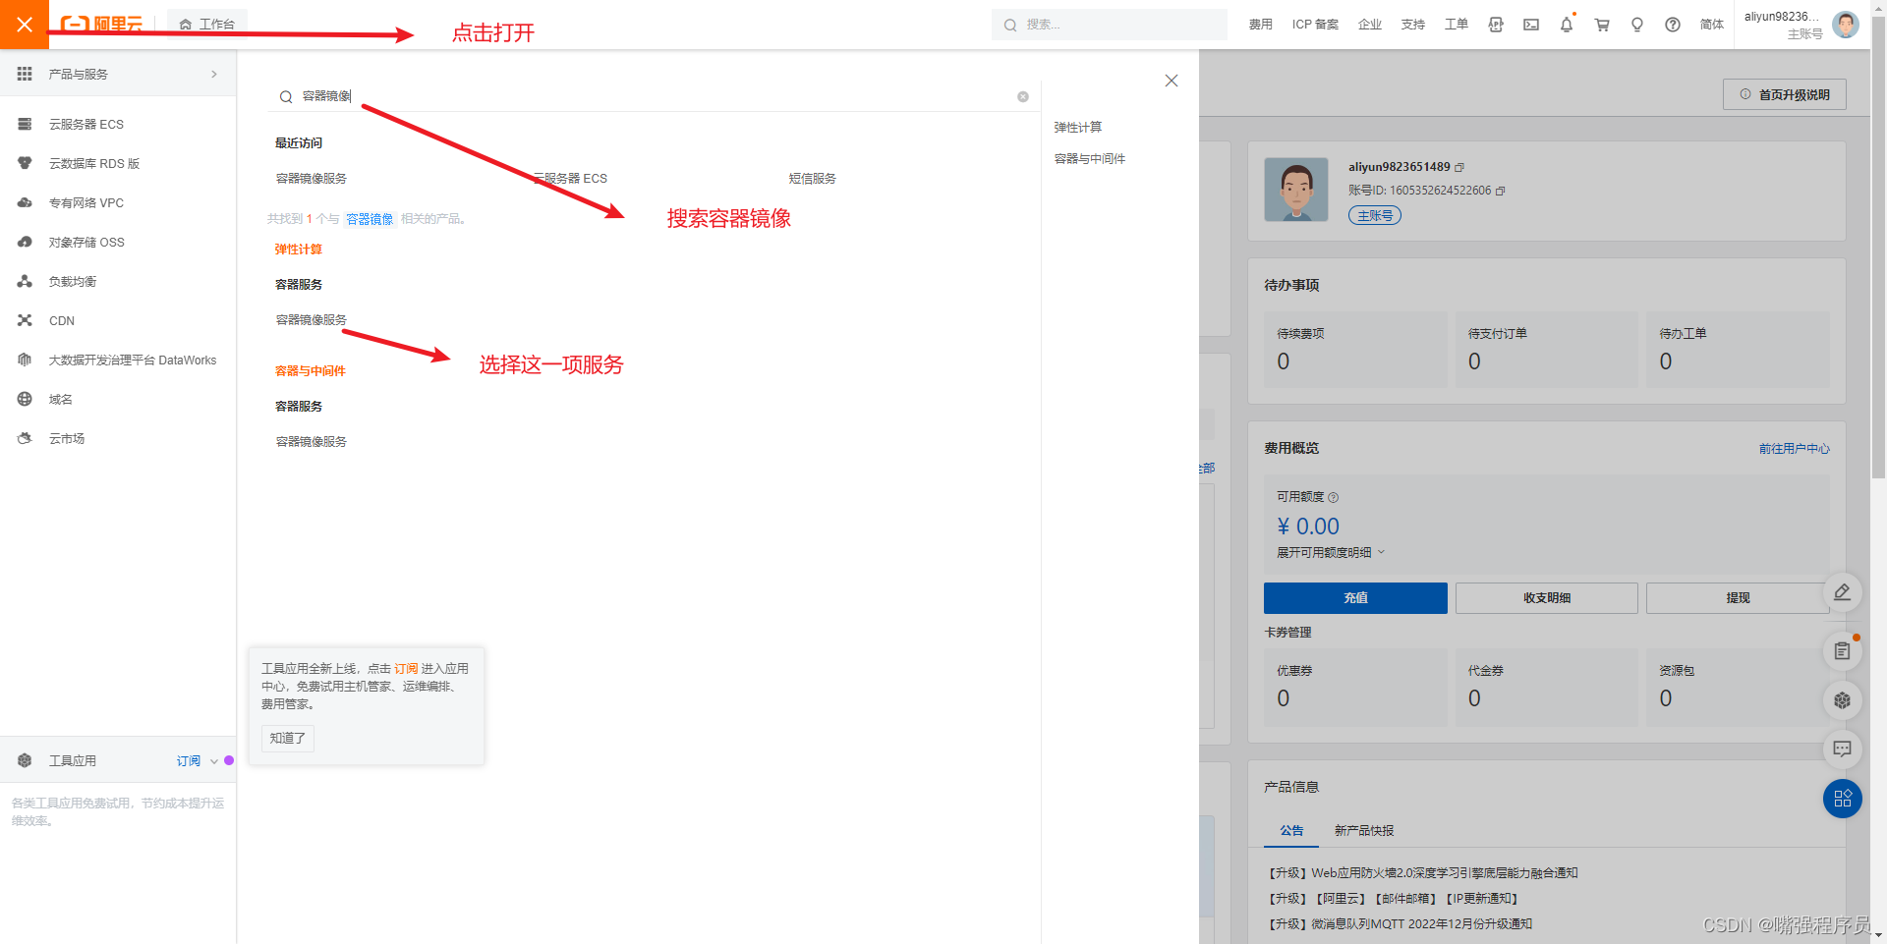Follow the 前往用户中心 link
The height and width of the screenshot is (944, 1887).
click(x=1795, y=449)
